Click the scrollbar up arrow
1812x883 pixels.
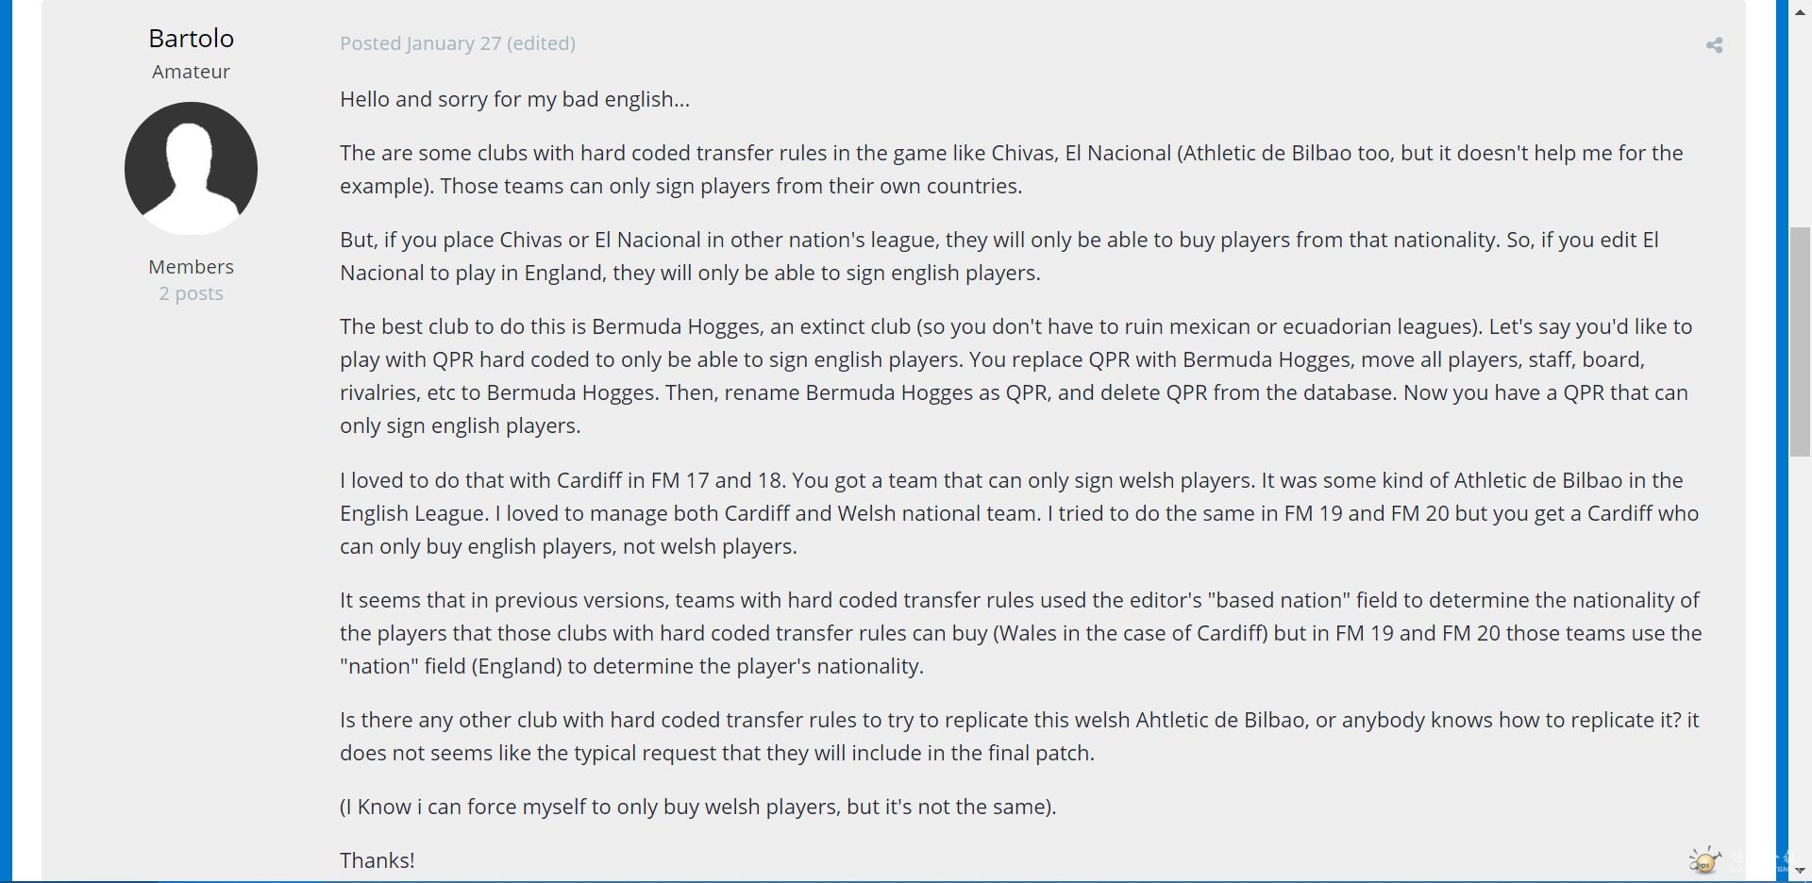click(1800, 12)
